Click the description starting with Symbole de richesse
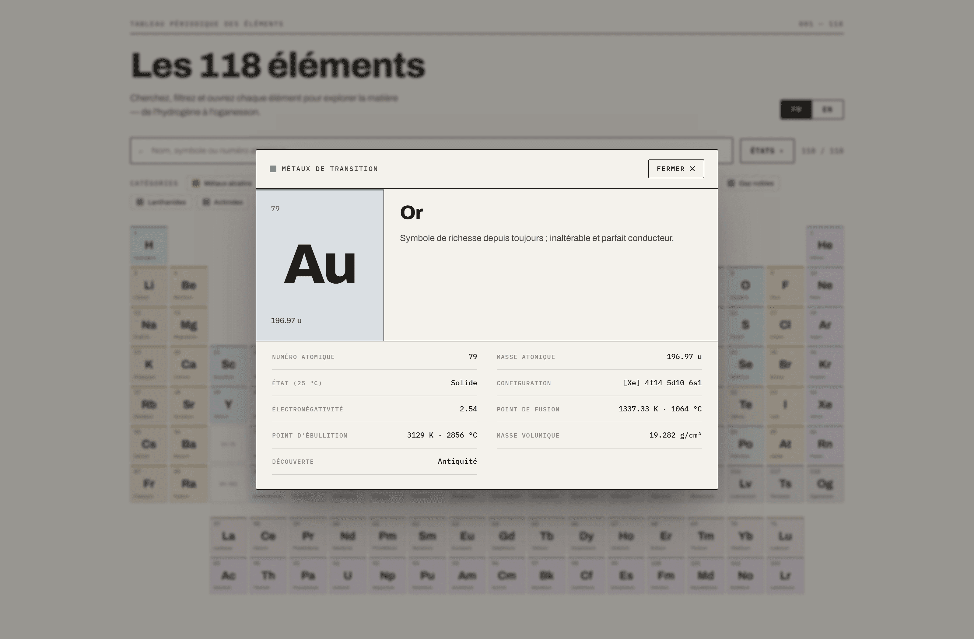Screen dimensions: 974x639 tap(537, 238)
